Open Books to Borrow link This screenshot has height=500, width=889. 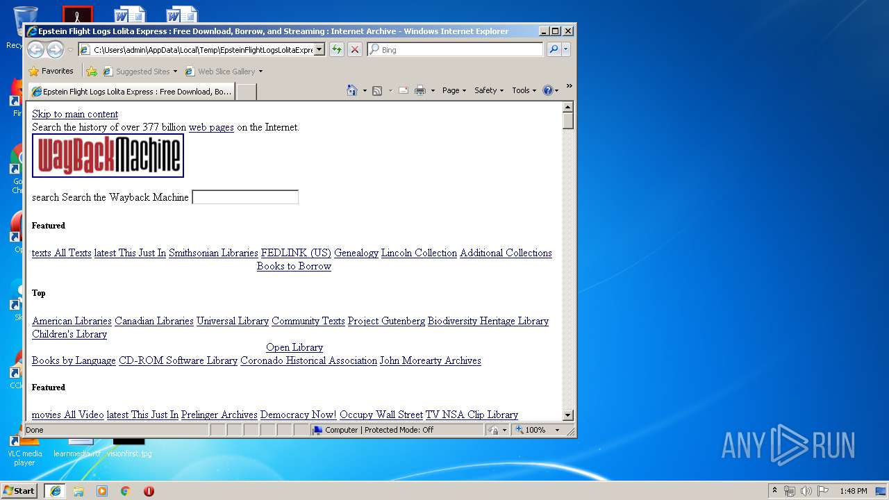294,266
